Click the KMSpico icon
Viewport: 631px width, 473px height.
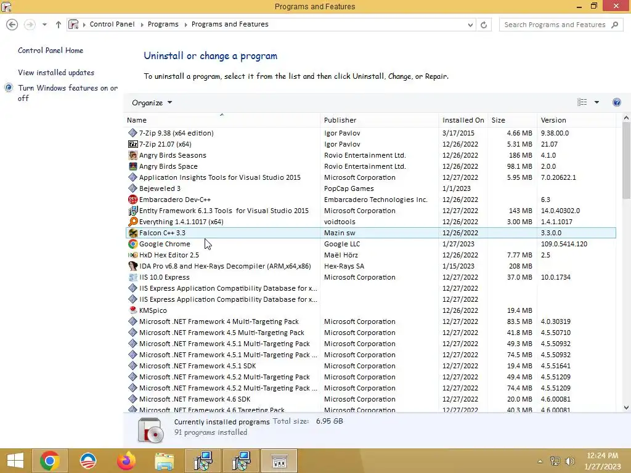[133, 310]
